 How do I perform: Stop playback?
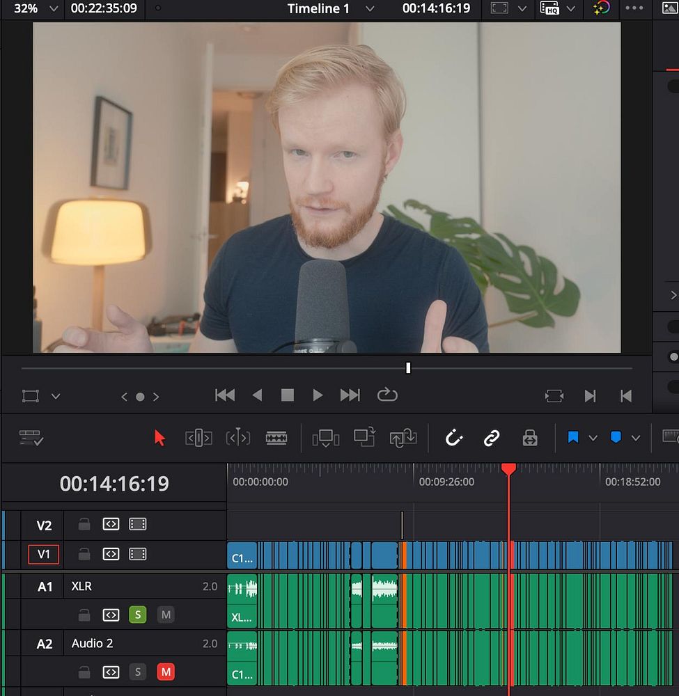288,395
